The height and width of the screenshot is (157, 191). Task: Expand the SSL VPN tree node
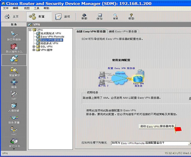(x=34, y=47)
